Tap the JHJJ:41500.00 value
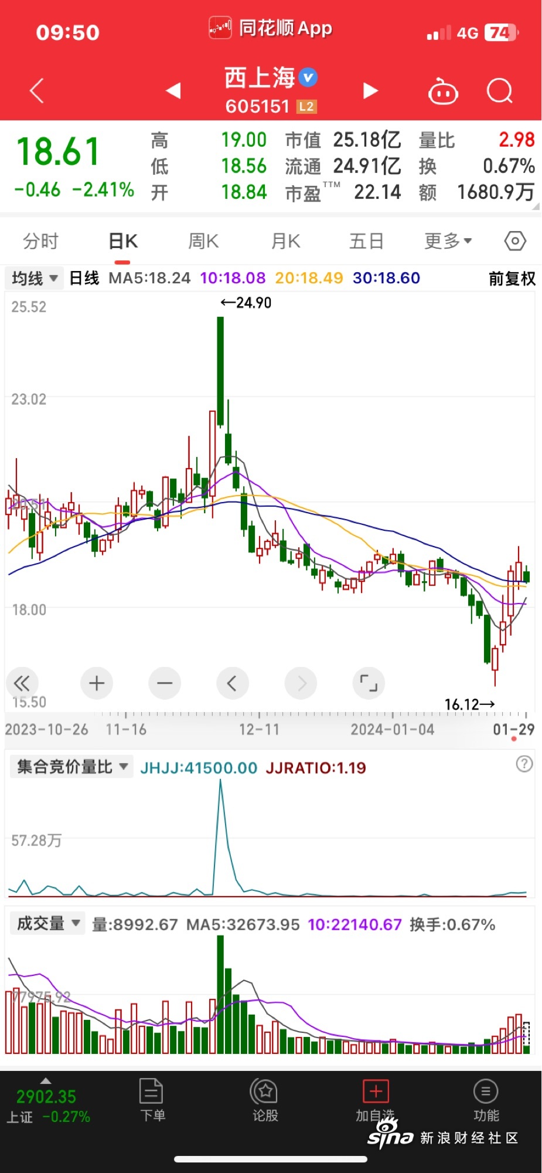This screenshot has height=1173, width=542. tap(199, 768)
